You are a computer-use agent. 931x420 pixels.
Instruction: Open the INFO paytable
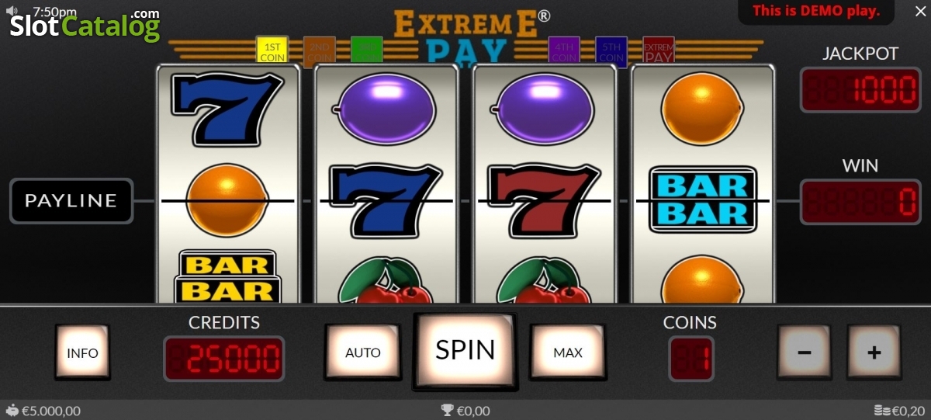[82, 352]
